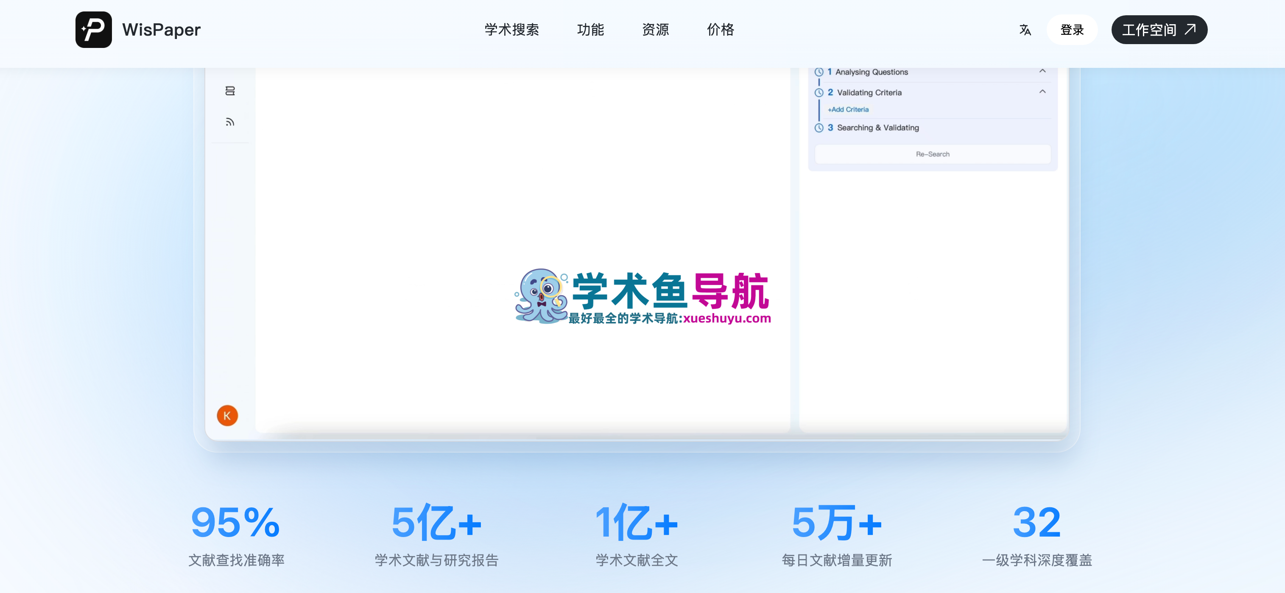Viewport: 1285px width, 593px height.
Task: Open the language translation icon
Action: point(1025,30)
